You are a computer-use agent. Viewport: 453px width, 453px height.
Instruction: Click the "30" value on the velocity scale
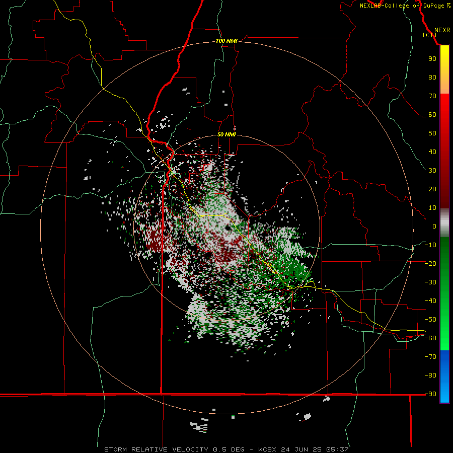tap(432, 171)
